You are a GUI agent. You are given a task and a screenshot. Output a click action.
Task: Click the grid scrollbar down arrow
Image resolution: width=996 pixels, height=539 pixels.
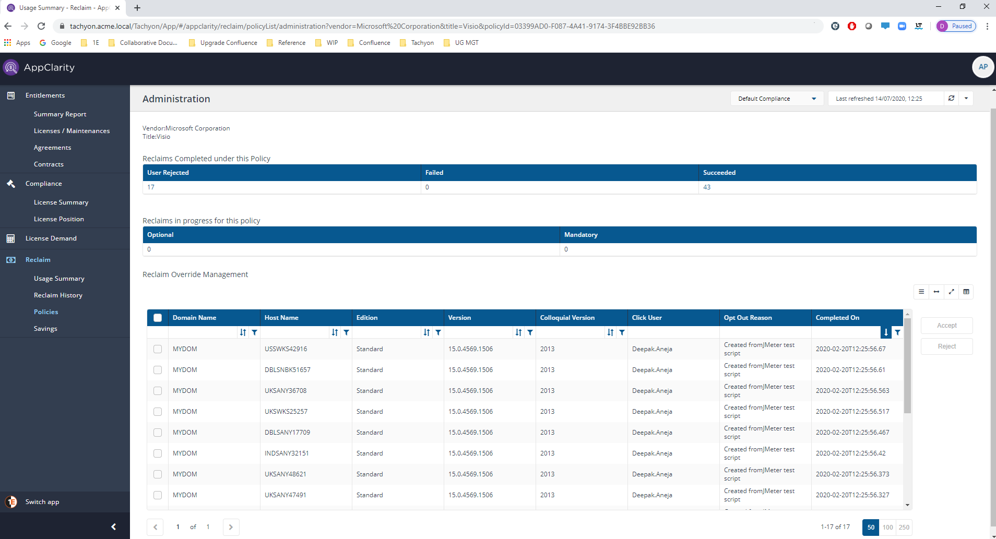(907, 505)
